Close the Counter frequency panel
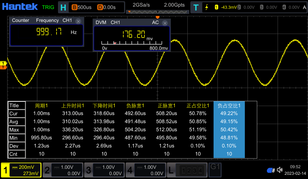Viewport: 308px width, 179px height. [78, 21]
